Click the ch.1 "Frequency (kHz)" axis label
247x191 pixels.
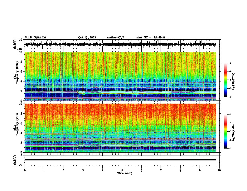(x=17, y=72)
